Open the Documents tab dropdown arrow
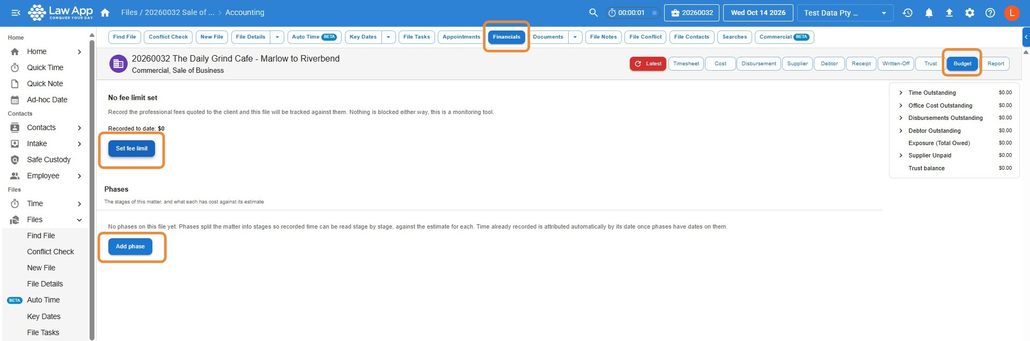 point(575,37)
